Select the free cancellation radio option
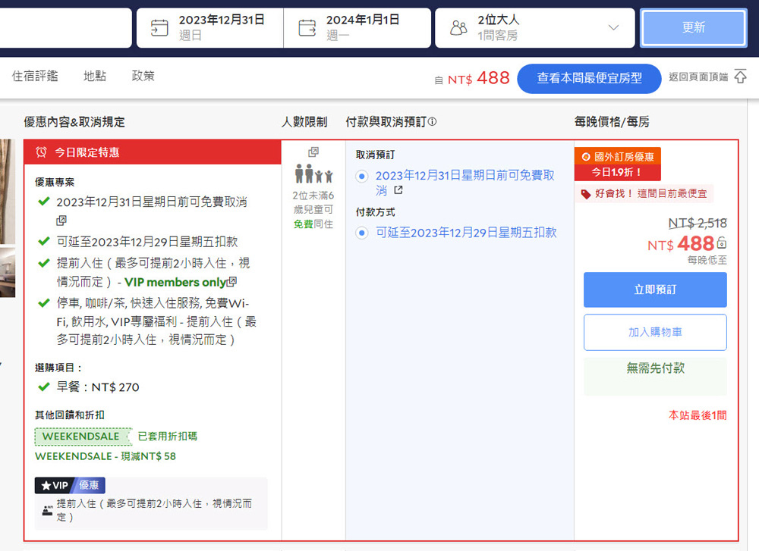Viewport: 759px width, 551px height. coord(361,176)
